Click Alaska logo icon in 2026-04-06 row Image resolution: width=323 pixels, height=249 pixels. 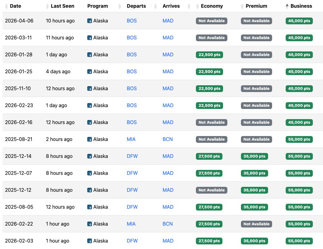click(89, 21)
